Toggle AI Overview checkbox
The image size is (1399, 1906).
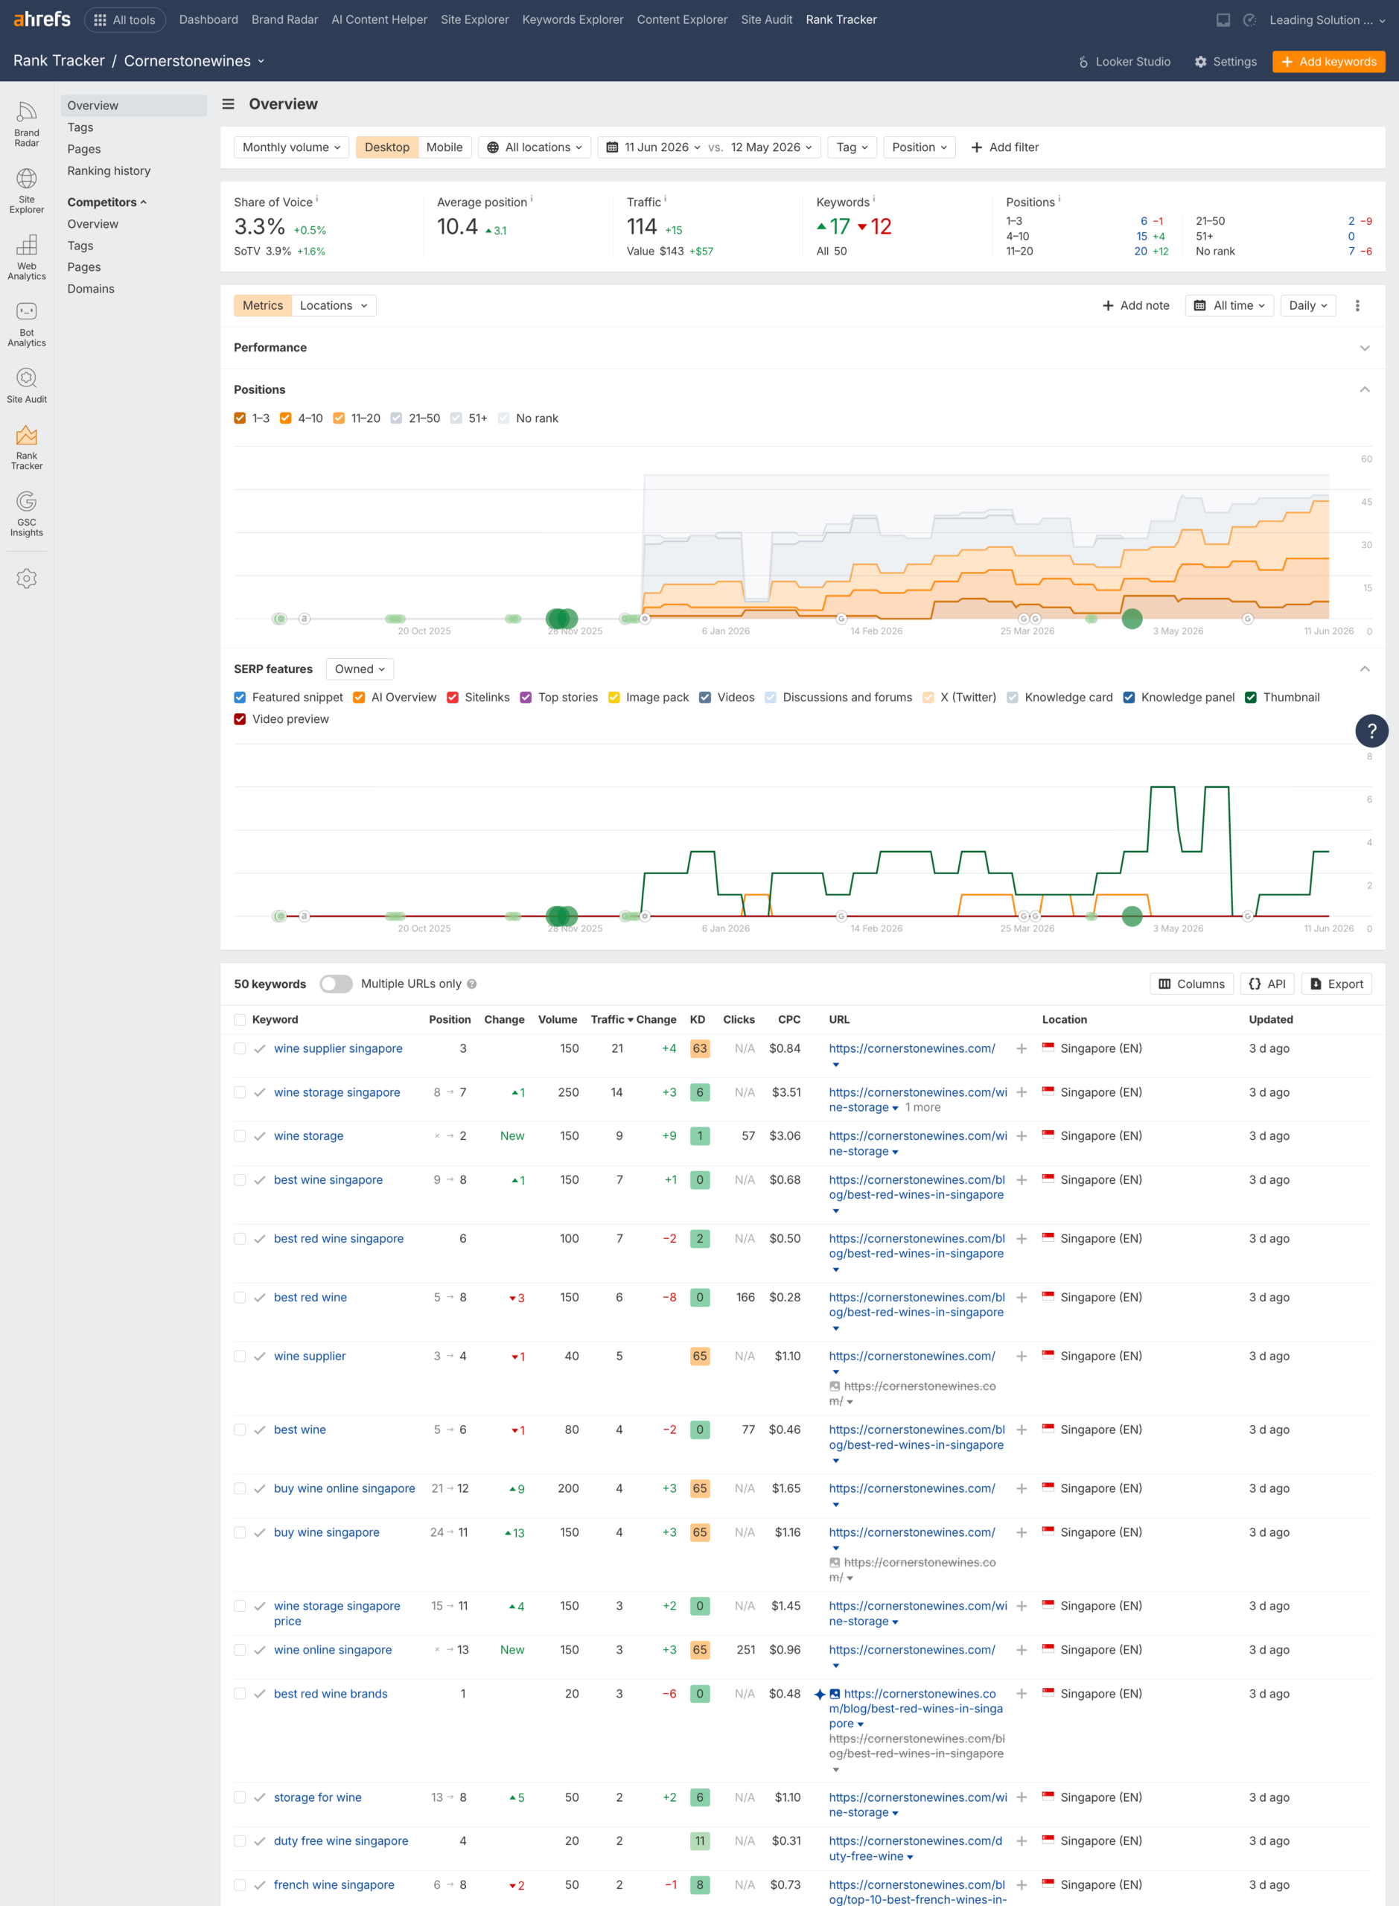(359, 698)
